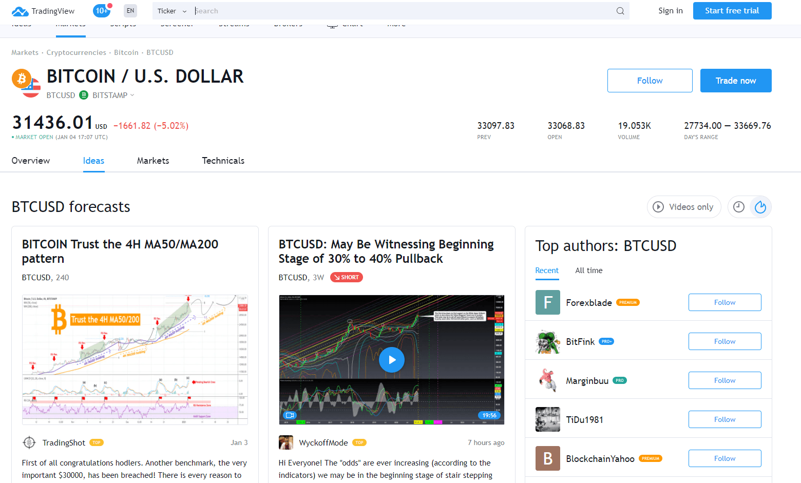
Task: Follow BitFink
Action: (x=725, y=341)
